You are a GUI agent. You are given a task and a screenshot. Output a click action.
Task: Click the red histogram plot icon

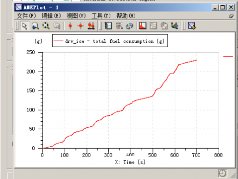point(143,26)
